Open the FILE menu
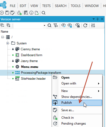The height and width of the screenshot is (127, 106). pyautogui.click(x=13, y=6)
